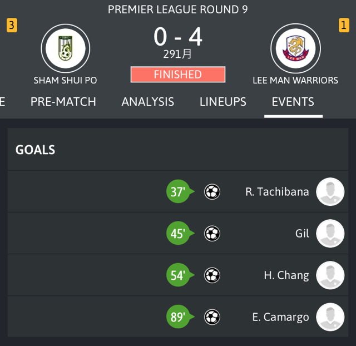Click the Sham Shui Po club crest

point(65,48)
